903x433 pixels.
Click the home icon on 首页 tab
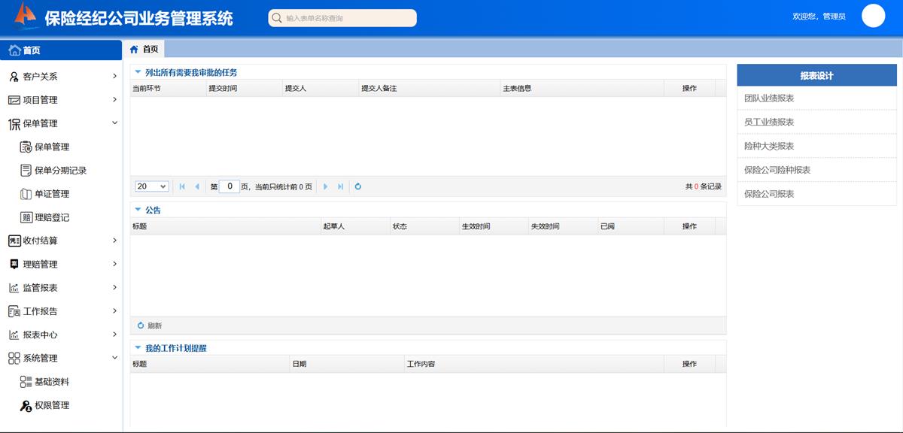click(x=134, y=50)
